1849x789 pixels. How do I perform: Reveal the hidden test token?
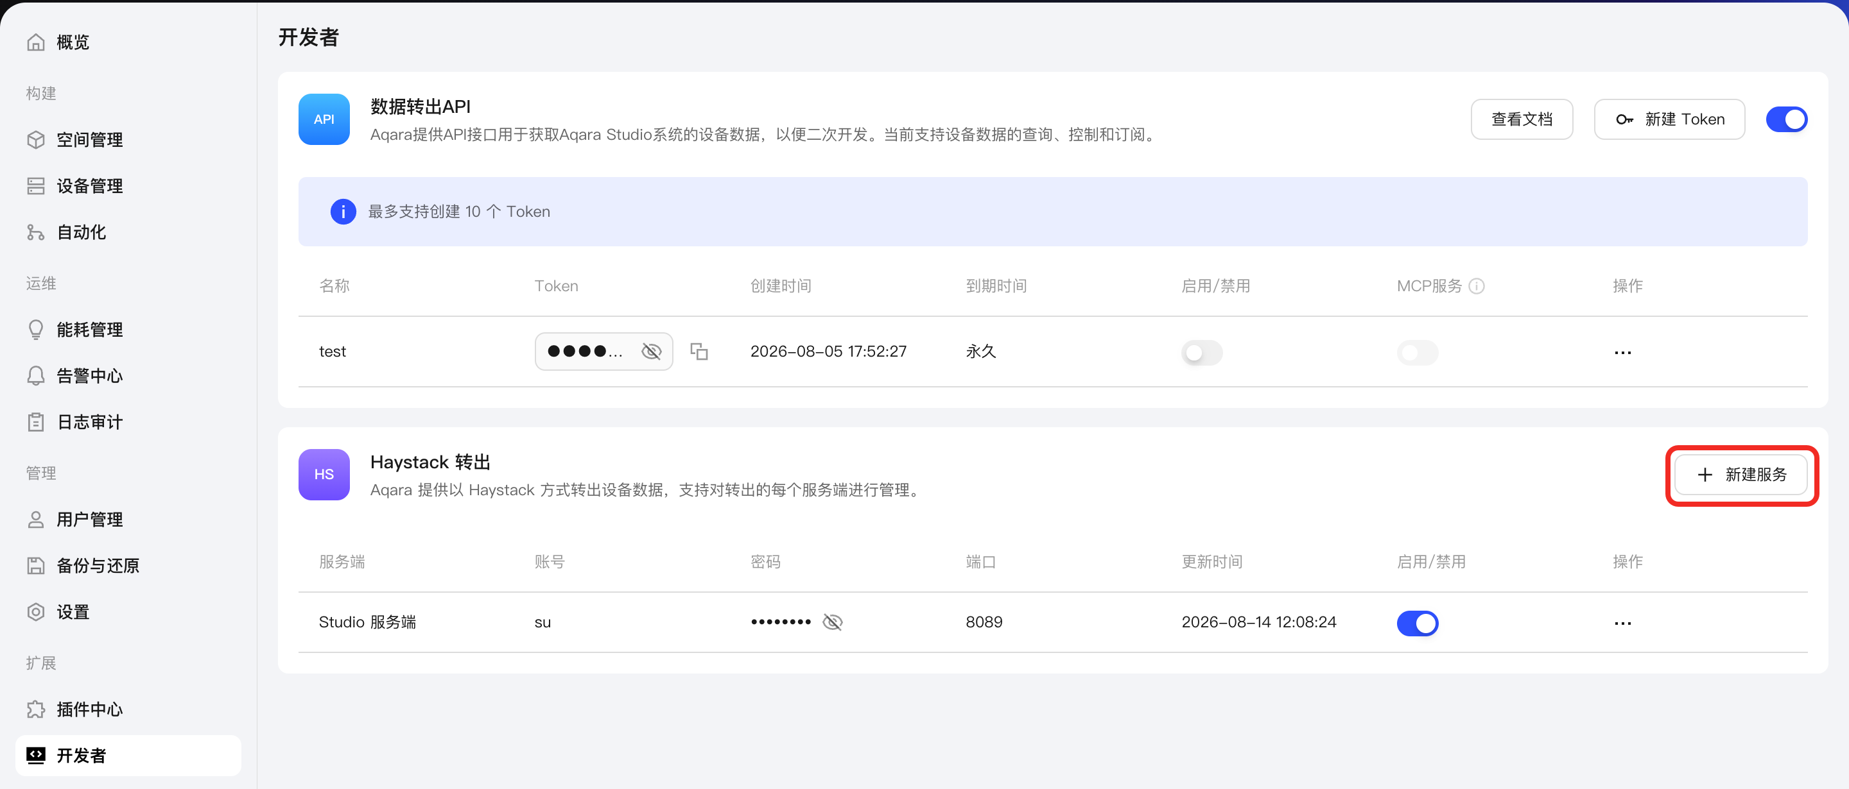[x=651, y=352]
